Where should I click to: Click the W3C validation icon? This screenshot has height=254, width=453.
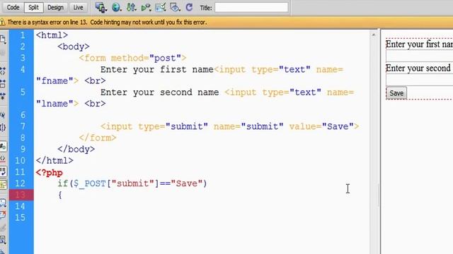coord(146,8)
